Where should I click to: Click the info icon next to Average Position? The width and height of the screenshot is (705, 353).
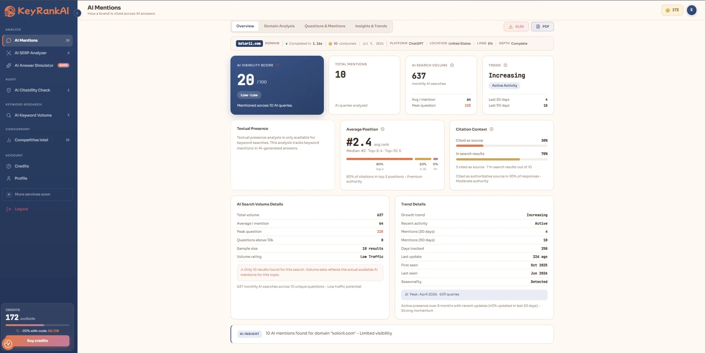point(383,129)
